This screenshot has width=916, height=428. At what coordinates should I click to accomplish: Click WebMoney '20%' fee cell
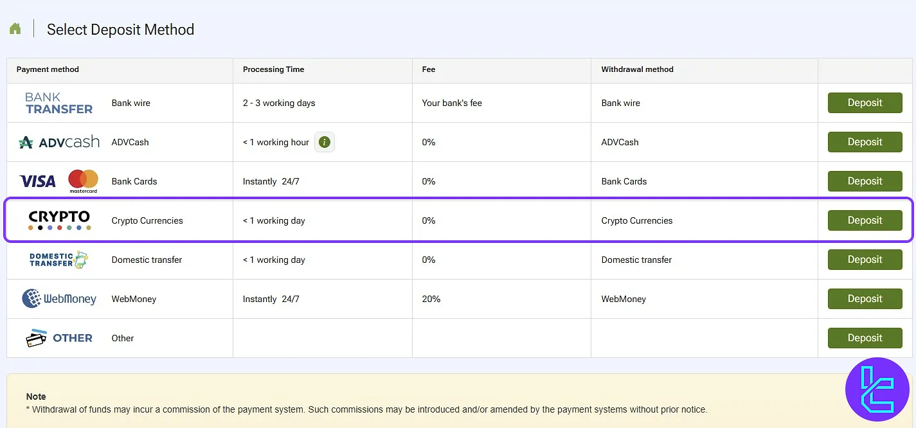coord(431,299)
